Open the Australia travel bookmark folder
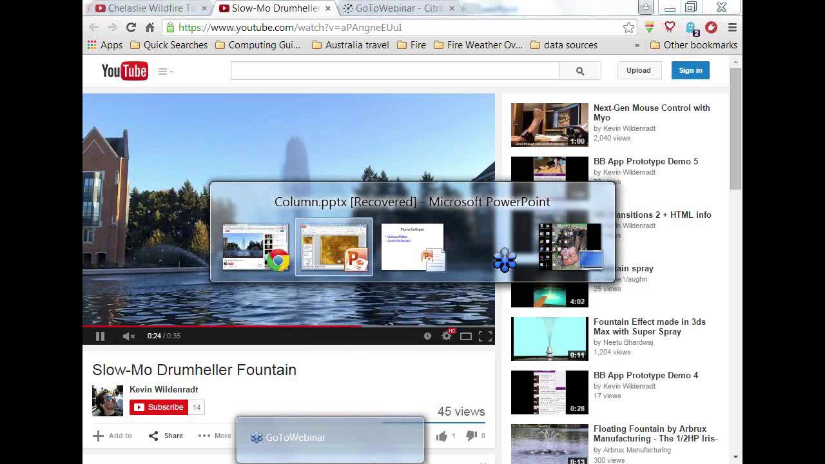825x464 pixels. pos(350,45)
